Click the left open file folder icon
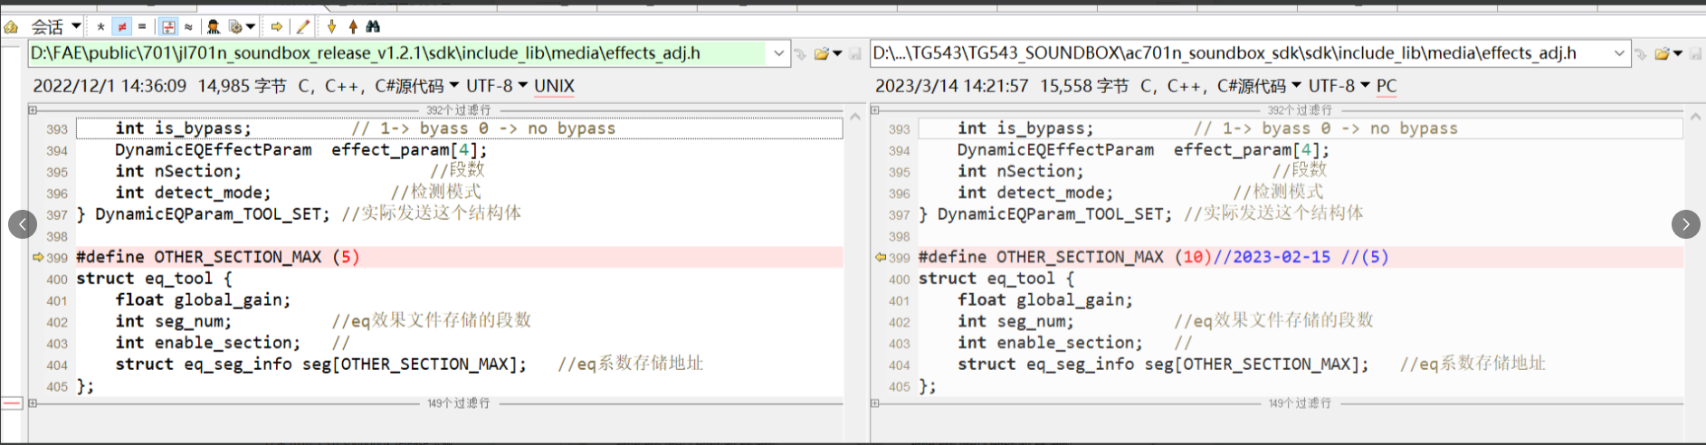The width and height of the screenshot is (1706, 445). [x=821, y=54]
